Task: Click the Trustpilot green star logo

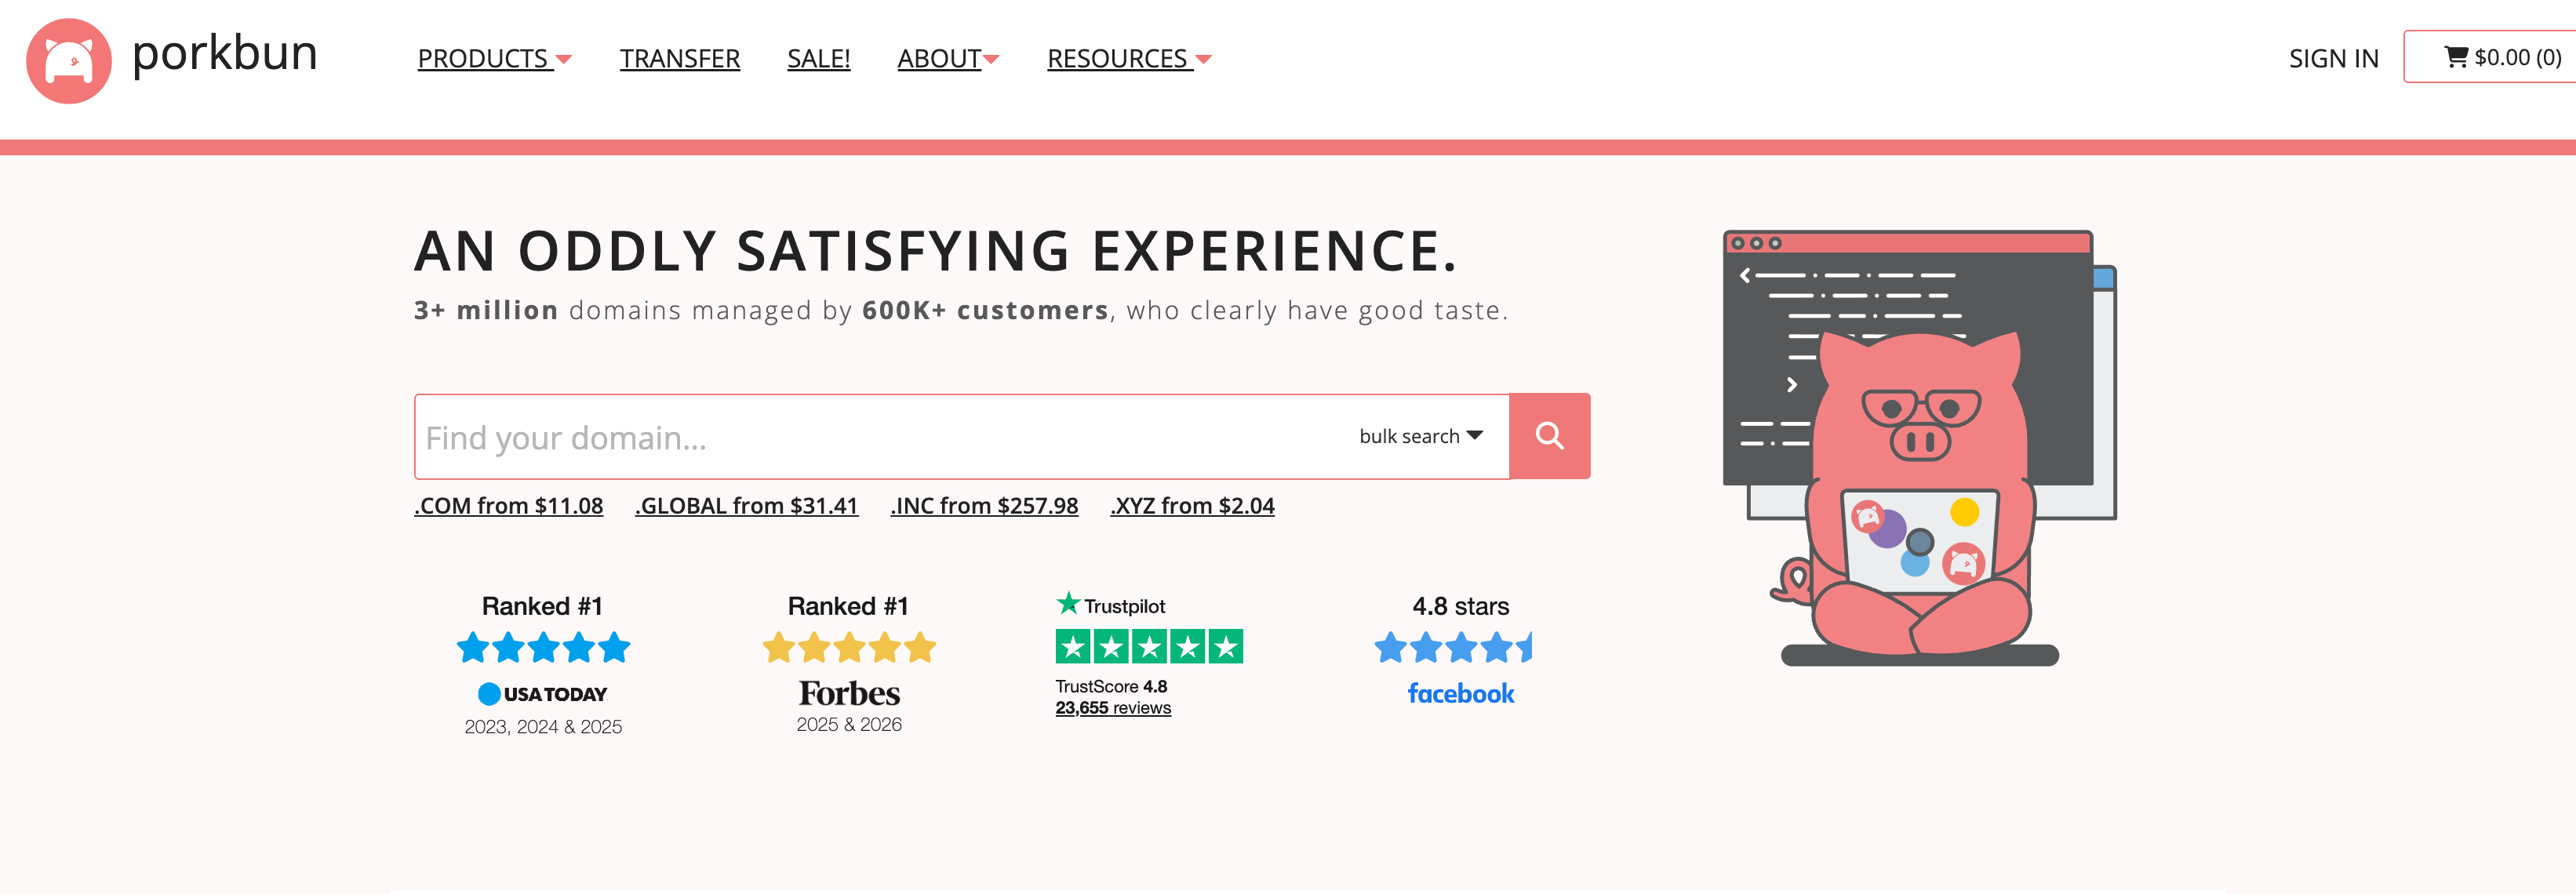Action: pyautogui.click(x=1068, y=603)
